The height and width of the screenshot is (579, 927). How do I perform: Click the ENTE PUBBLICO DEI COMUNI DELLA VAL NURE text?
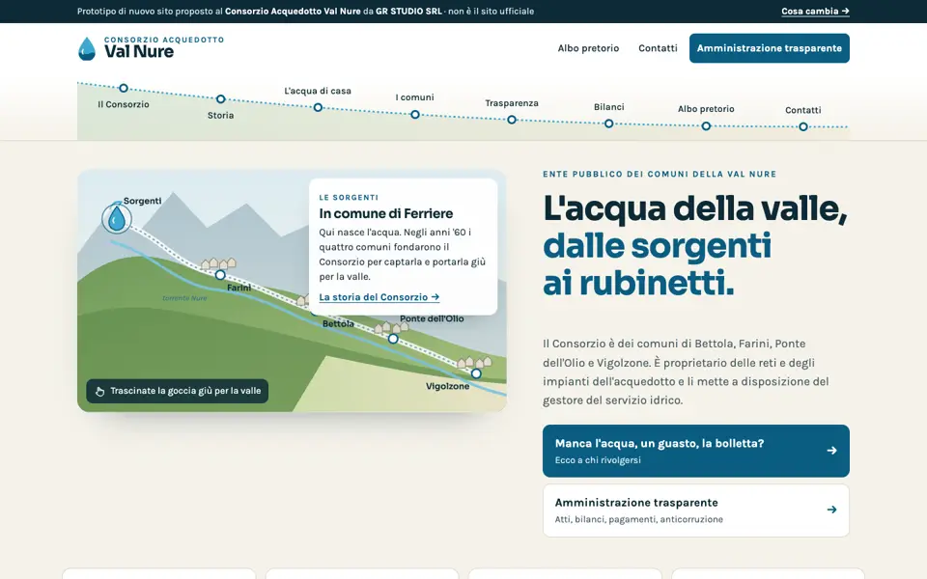(660, 175)
